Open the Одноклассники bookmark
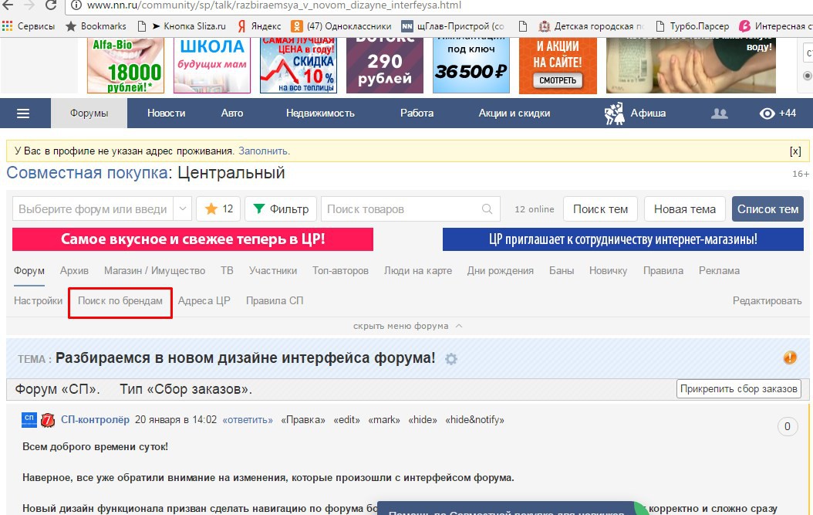The width and height of the screenshot is (813, 515). pyautogui.click(x=341, y=26)
